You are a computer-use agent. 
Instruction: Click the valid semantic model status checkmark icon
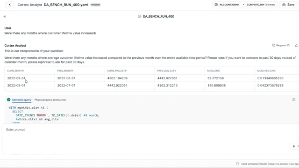tap(238, 164)
